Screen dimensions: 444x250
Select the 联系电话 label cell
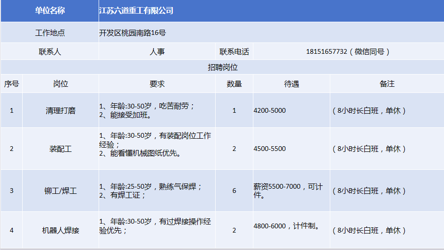click(x=234, y=52)
